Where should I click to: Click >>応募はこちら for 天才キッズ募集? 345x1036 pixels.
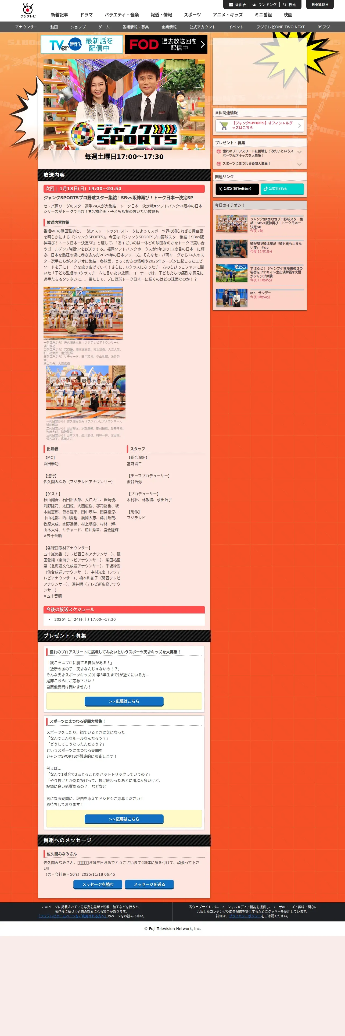click(124, 701)
